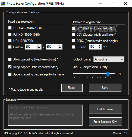Click the Save button
This screenshot has height=137, width=132.
(105, 88)
